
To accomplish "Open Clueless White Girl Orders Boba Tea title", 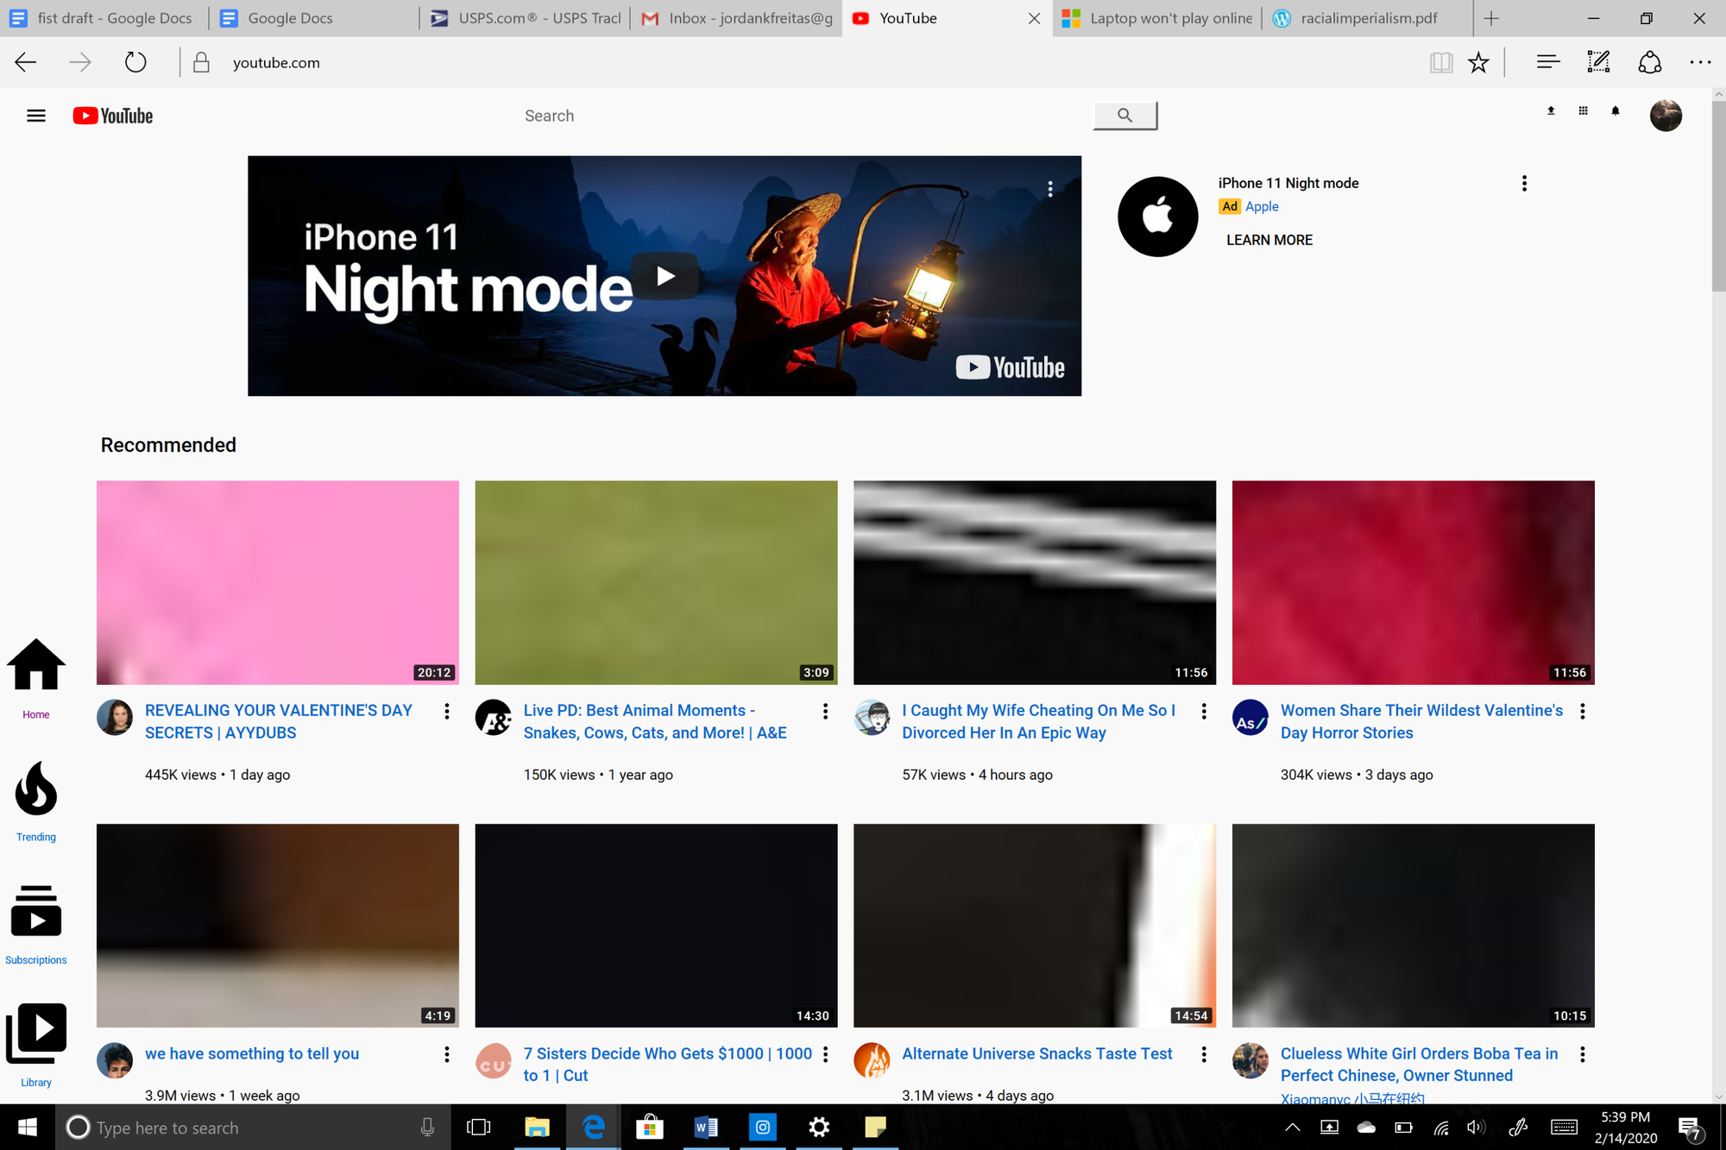I will (1419, 1065).
